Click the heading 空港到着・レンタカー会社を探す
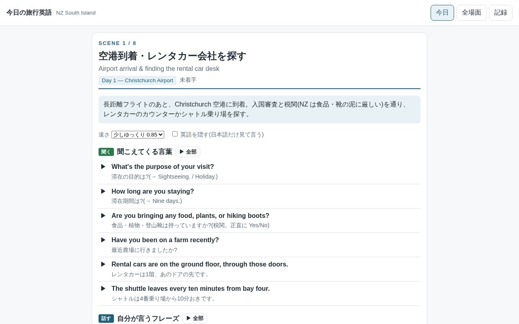This screenshot has height=324, width=519. (x=172, y=56)
